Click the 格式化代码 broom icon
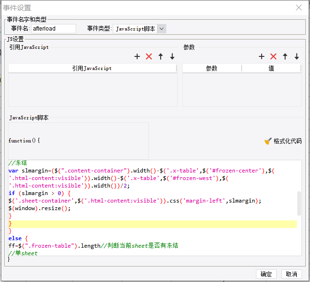 268,141
